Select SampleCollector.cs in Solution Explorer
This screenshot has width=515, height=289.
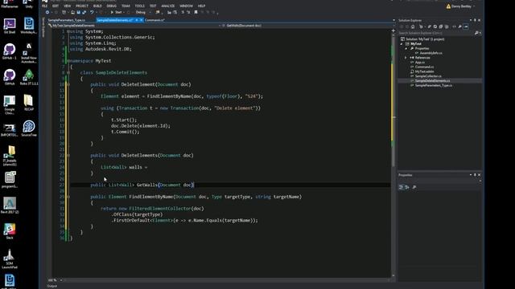pyautogui.click(x=428, y=76)
